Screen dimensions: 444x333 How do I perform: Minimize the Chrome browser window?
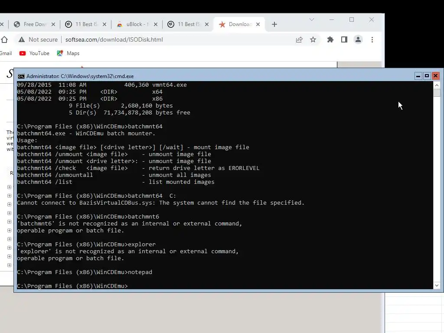[x=332, y=20]
